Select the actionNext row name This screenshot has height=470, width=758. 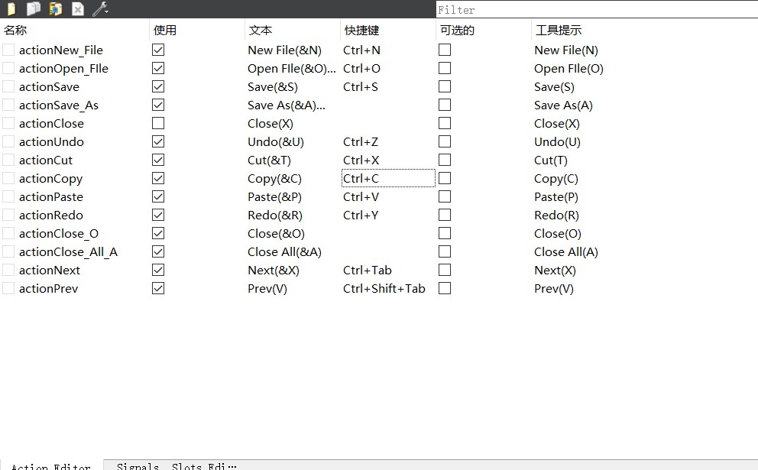[50, 271]
